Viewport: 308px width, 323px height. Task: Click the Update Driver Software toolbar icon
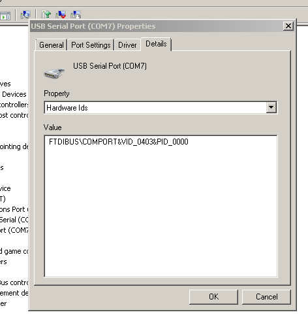pyautogui.click(x=46, y=14)
